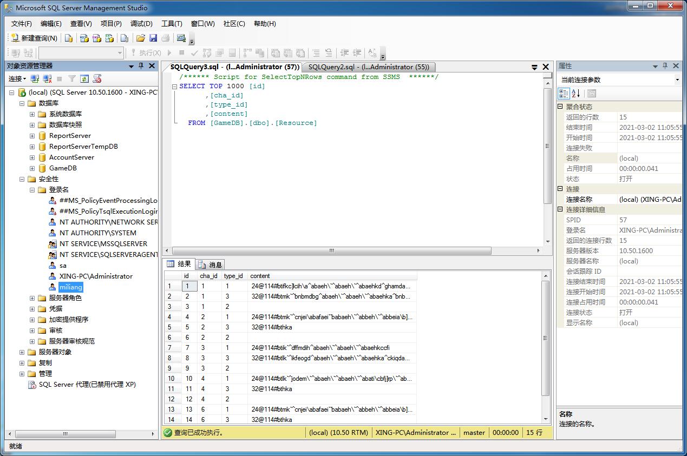This screenshot has width=687, height=456.
Task: Switch to the 消息 messages tab
Action: (210, 265)
